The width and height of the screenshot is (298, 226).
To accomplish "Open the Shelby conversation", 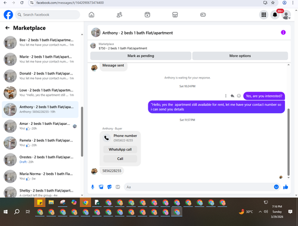I will [x=40, y=192].
